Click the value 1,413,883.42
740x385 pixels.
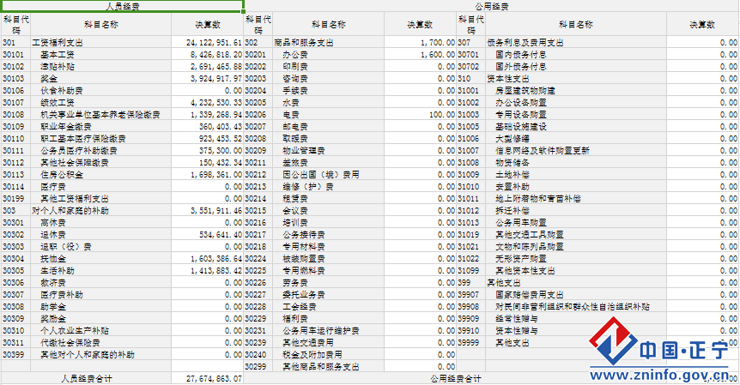point(207,271)
